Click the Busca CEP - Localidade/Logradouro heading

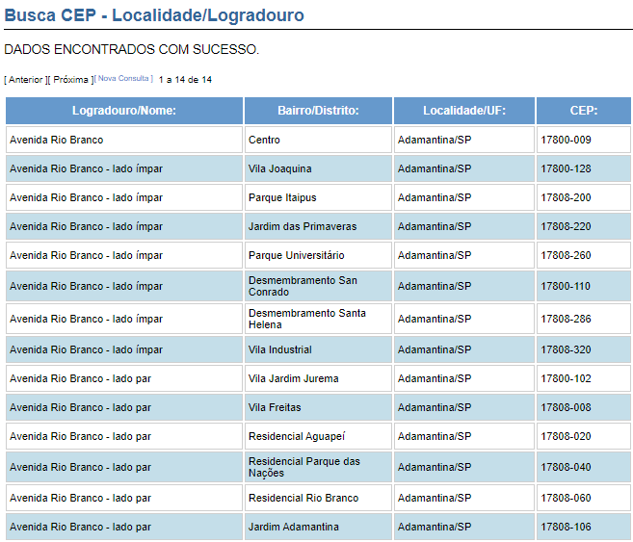pos(154,15)
